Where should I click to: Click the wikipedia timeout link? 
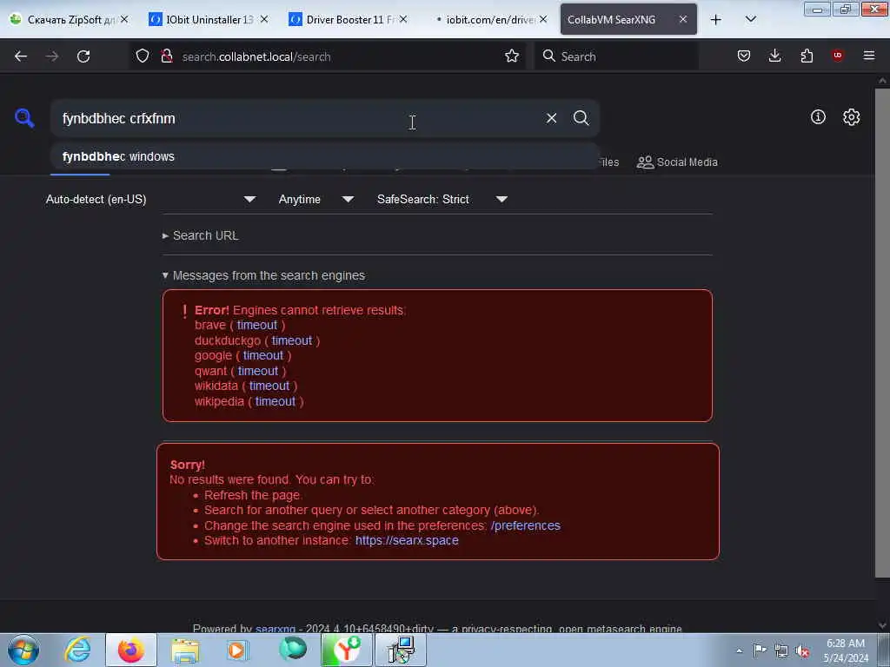[x=276, y=401]
